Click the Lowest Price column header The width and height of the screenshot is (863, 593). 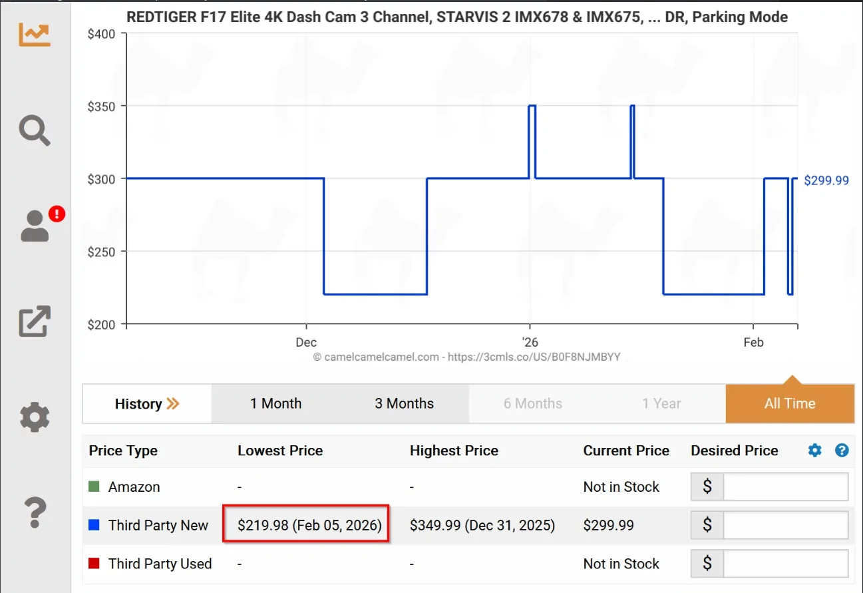pyautogui.click(x=280, y=451)
